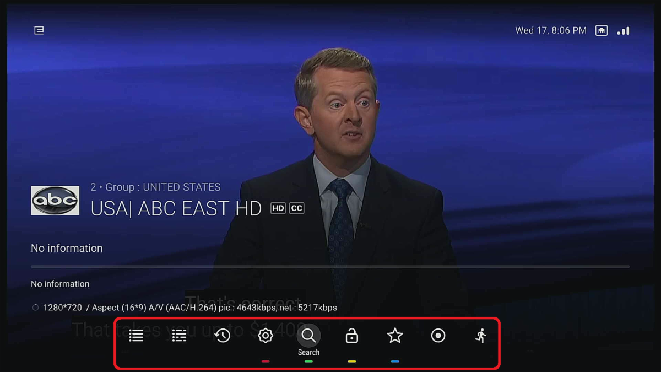The height and width of the screenshot is (372, 661).
Task: Toggle the parental lock padlock
Action: (351, 335)
